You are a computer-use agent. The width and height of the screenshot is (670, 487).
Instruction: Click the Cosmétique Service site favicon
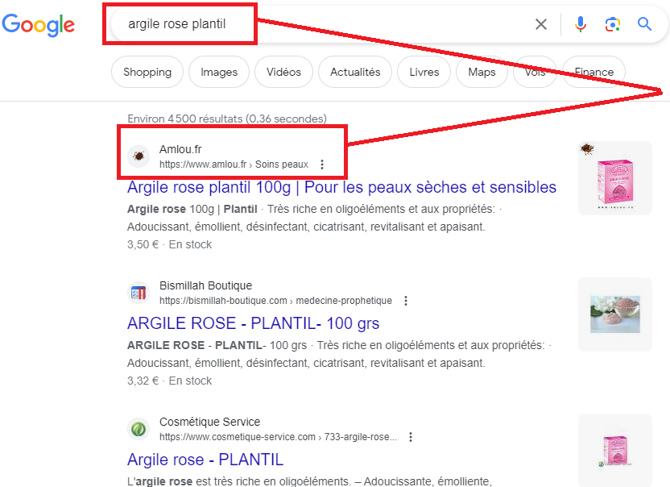pyautogui.click(x=139, y=429)
